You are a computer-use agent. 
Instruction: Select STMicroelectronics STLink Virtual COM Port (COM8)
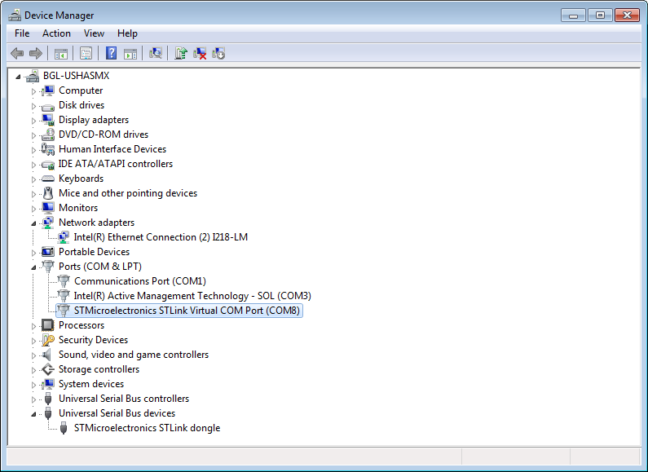point(187,311)
